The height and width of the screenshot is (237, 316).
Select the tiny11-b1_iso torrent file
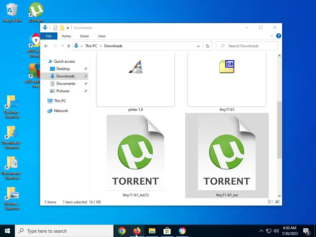227,156
